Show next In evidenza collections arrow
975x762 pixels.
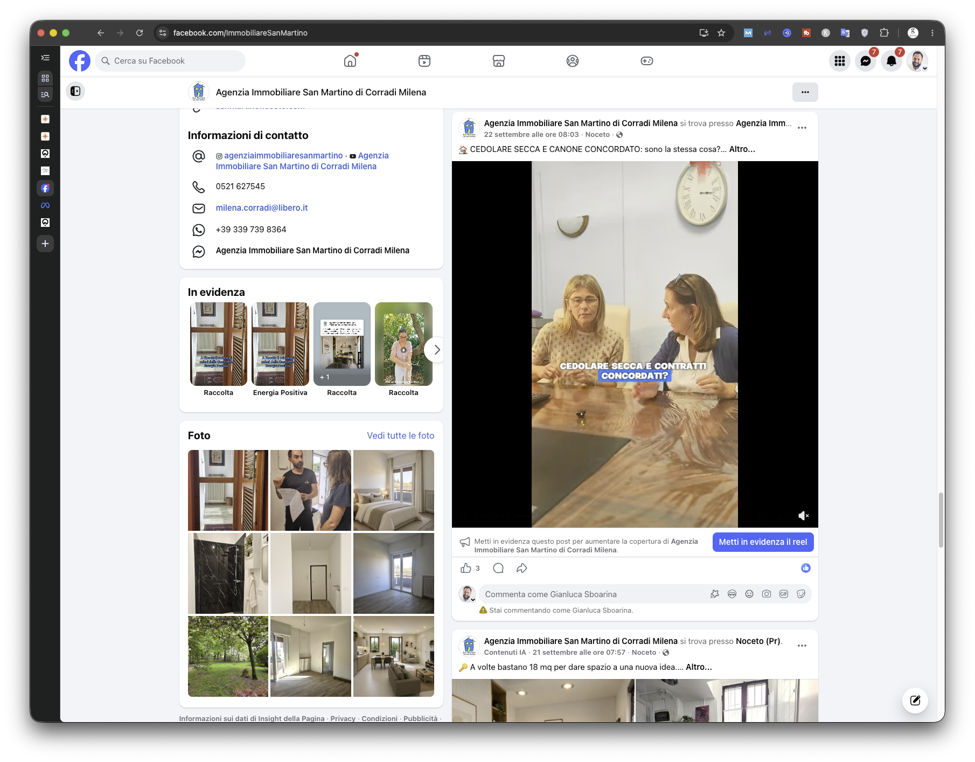click(437, 350)
